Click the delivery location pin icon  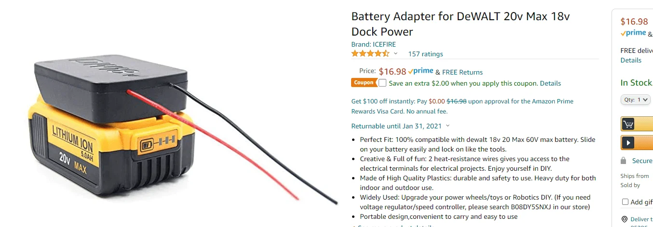(625, 219)
